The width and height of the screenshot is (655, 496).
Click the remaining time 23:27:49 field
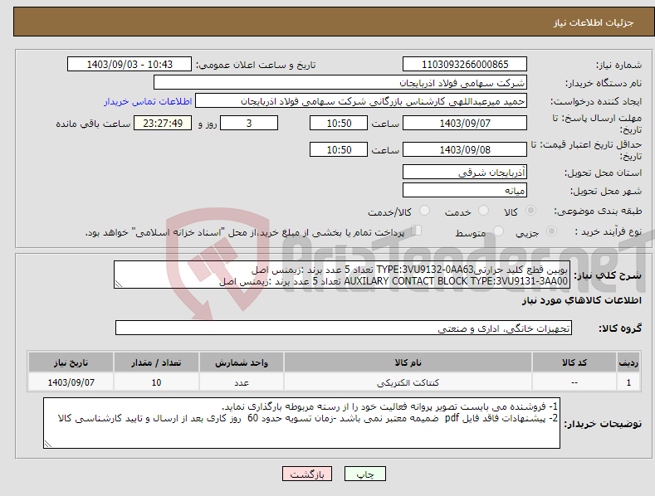point(163,123)
